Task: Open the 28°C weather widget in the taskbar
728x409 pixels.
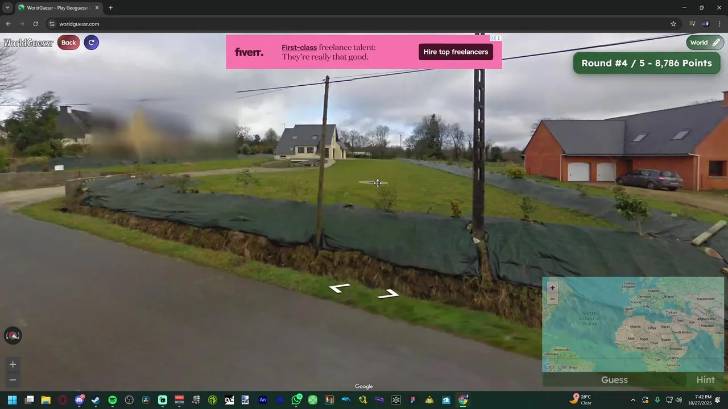Action: coord(581,400)
